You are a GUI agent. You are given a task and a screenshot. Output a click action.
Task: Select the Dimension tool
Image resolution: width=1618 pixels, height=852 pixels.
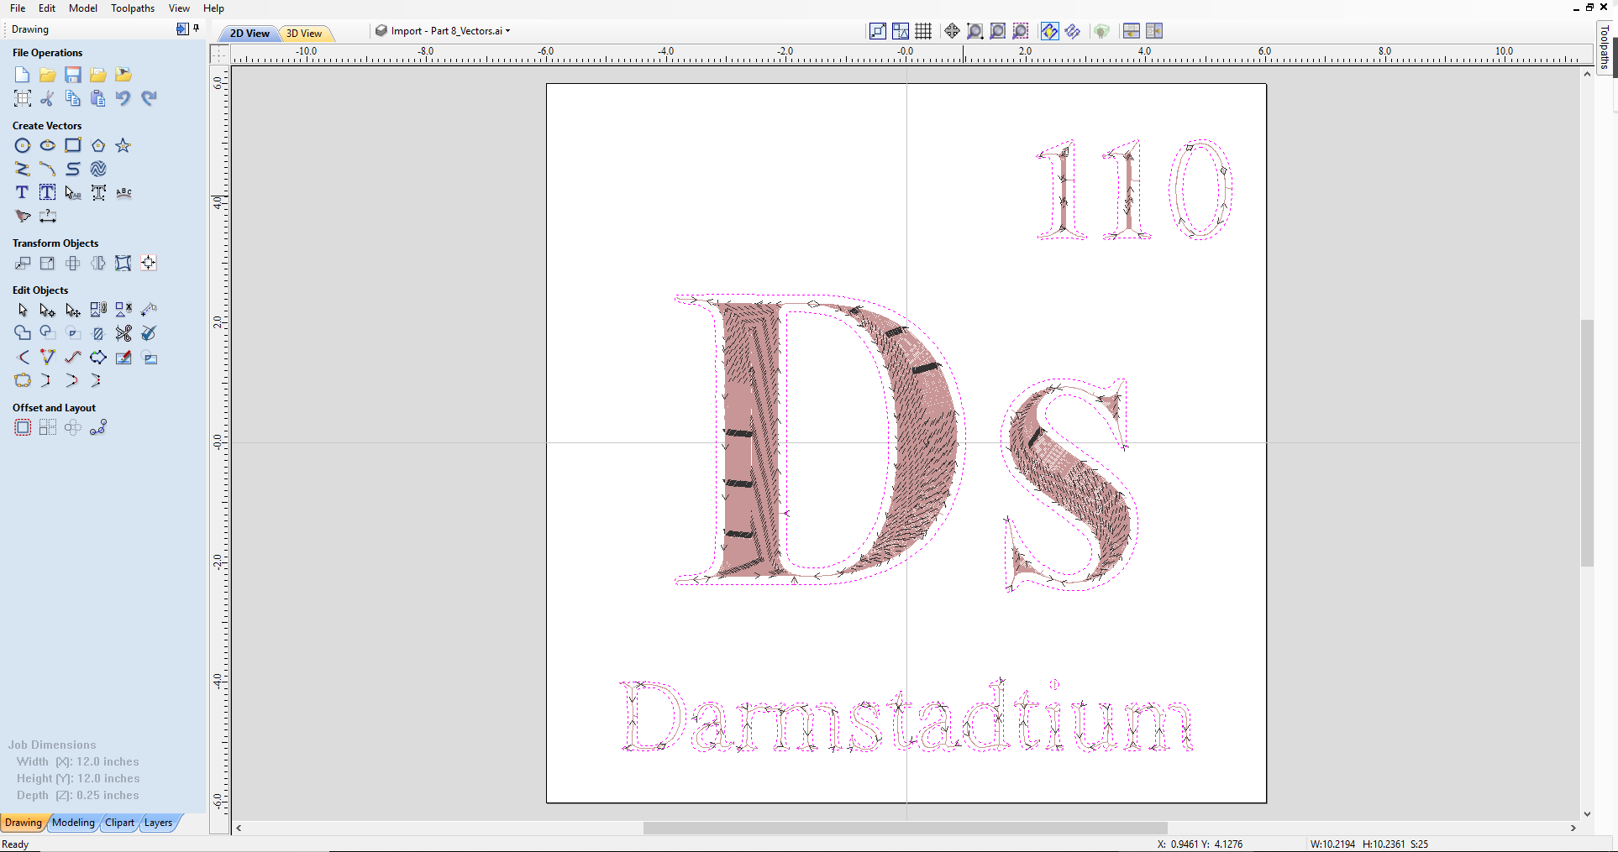pyautogui.click(x=48, y=216)
